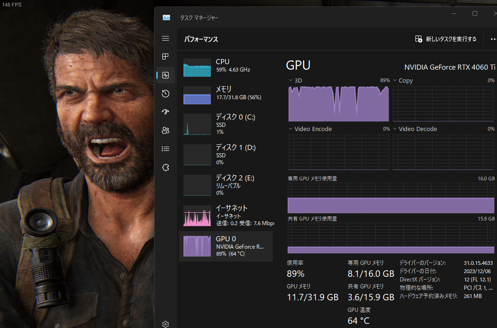Image resolution: width=497 pixels, height=328 pixels.
Task: Open the Video Decode graph dropdown
Action: click(395, 129)
